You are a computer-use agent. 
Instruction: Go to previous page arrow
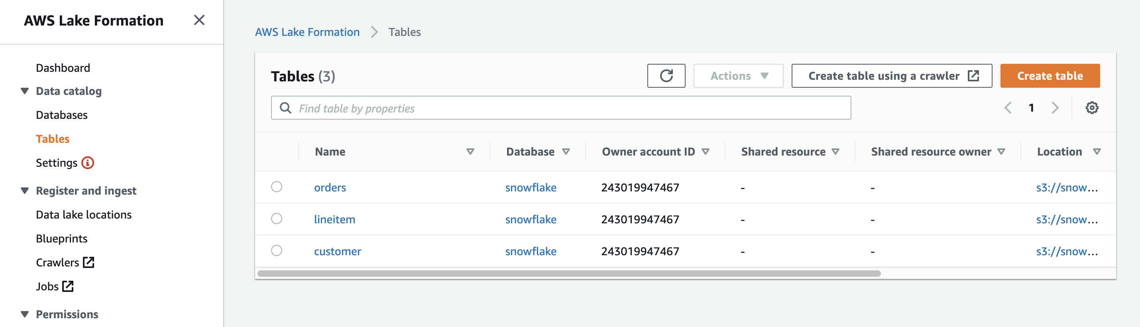tap(1008, 108)
